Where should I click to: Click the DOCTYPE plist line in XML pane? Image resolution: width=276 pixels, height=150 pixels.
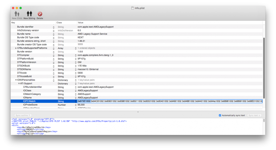point(69,121)
